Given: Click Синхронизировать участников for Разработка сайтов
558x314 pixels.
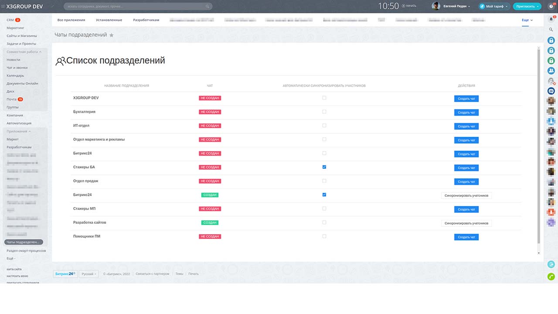Looking at the screenshot, I should click(x=466, y=223).
